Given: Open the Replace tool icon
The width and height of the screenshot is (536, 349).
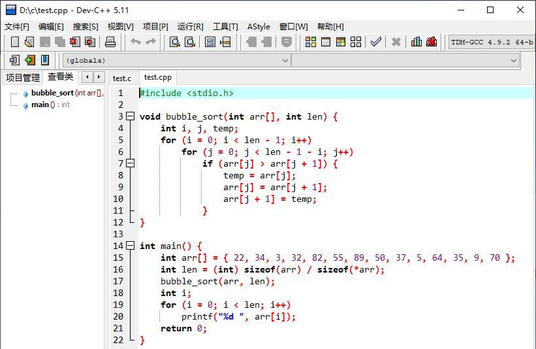Looking at the screenshot, I should click(190, 42).
